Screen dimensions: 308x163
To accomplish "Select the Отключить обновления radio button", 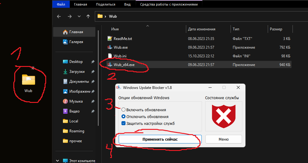I will (x=124, y=117).
